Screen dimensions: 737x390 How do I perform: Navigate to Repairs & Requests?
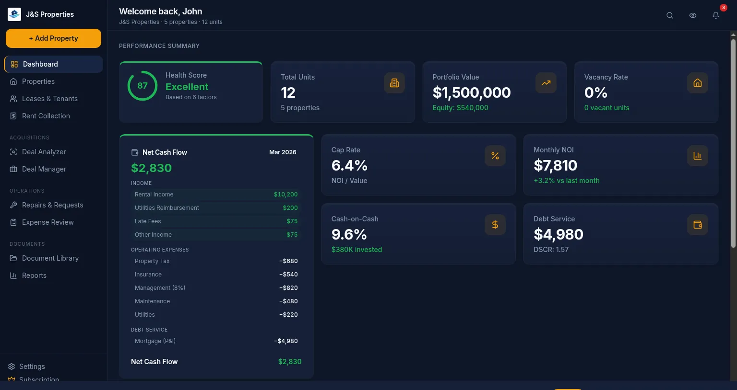pyautogui.click(x=52, y=205)
